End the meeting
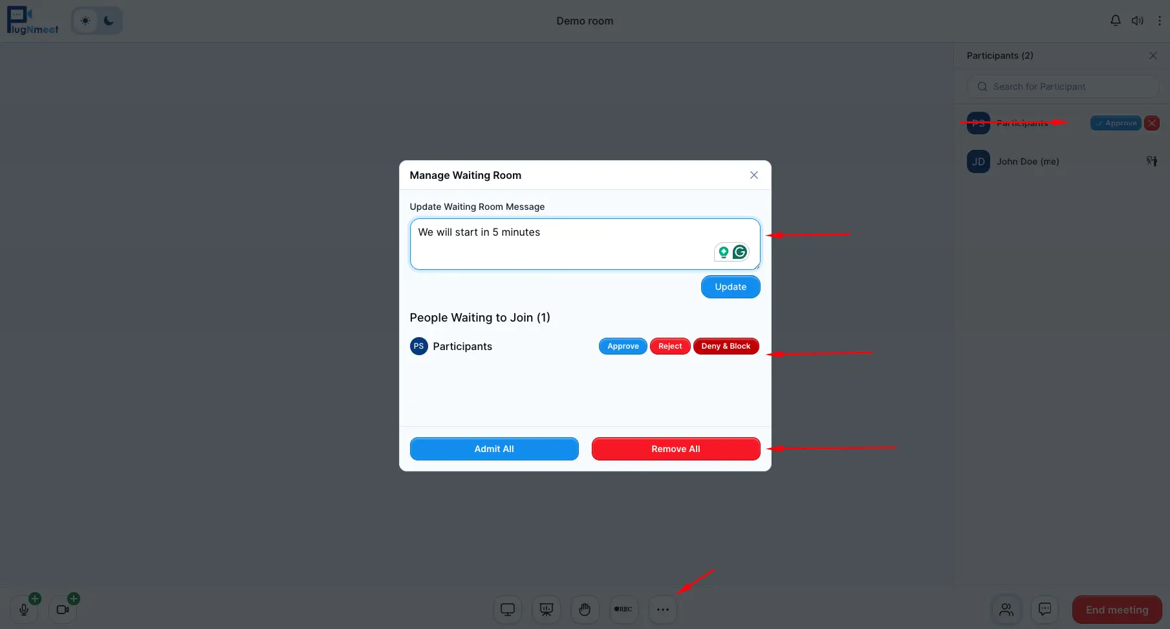The width and height of the screenshot is (1170, 629). tap(1116, 609)
